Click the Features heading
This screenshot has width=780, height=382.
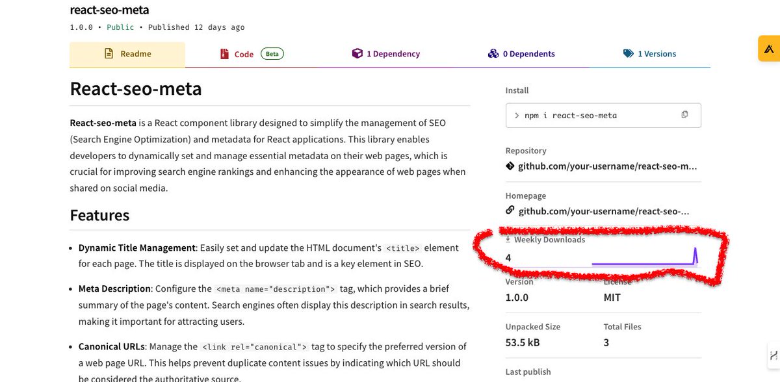[99, 215]
